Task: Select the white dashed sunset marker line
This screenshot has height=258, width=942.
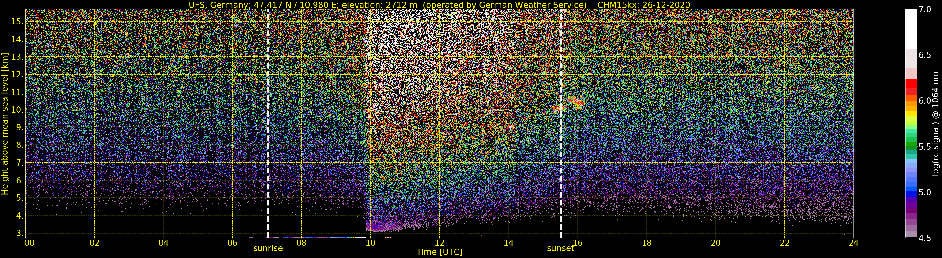Action: (561, 123)
